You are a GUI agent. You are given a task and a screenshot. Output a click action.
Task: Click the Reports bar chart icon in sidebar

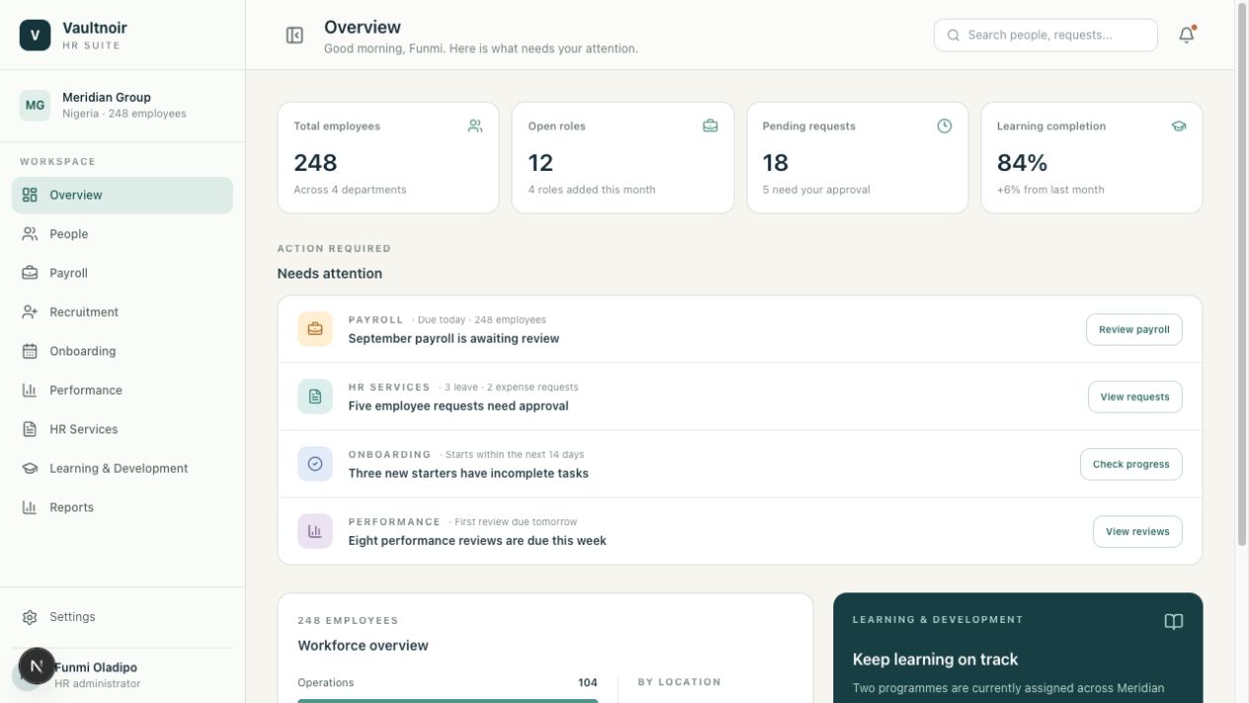click(x=30, y=508)
